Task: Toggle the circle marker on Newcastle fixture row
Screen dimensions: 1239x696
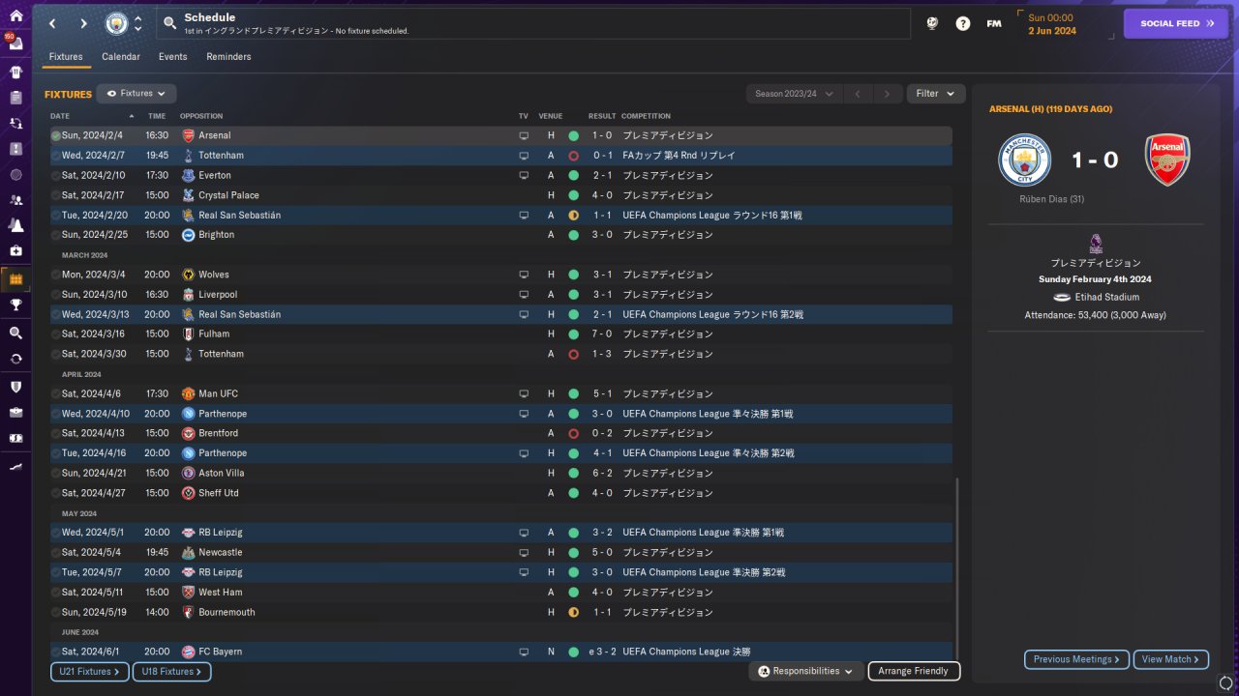Action: (x=56, y=552)
